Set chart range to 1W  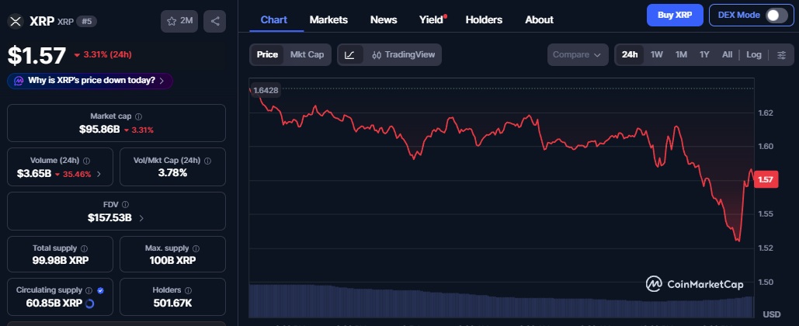pos(656,54)
